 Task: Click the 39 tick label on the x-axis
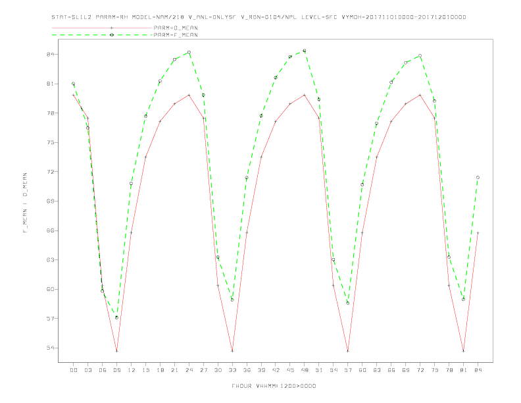[261, 370]
